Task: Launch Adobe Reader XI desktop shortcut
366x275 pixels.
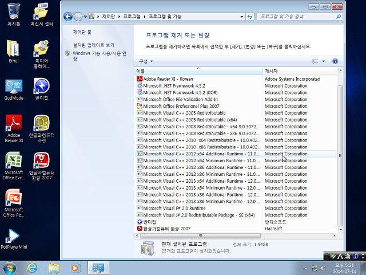Action: [14, 128]
